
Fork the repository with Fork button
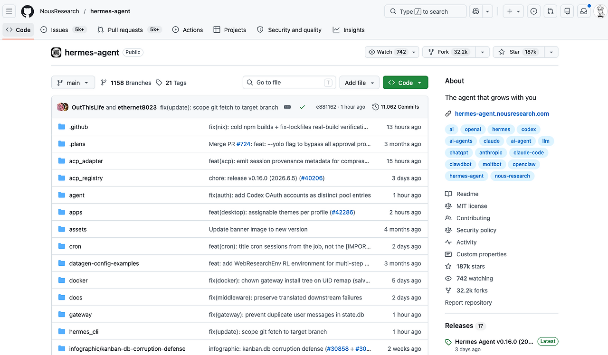click(x=449, y=52)
